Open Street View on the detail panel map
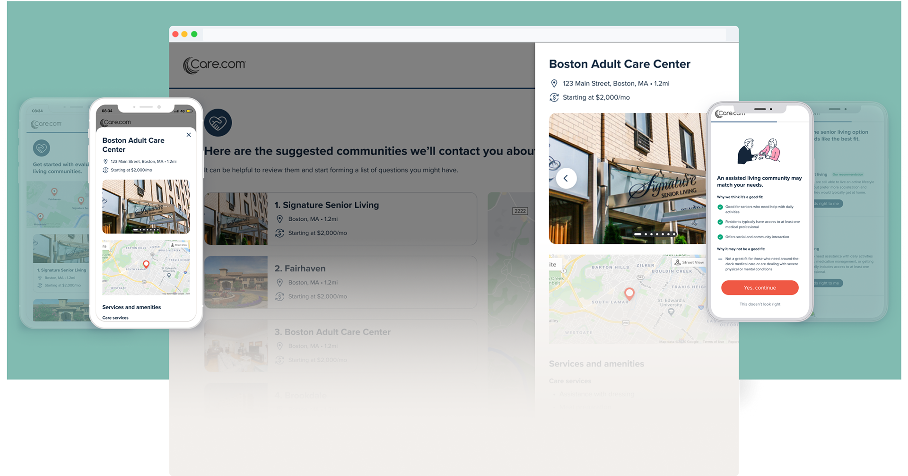This screenshot has width=908, height=476. (689, 262)
